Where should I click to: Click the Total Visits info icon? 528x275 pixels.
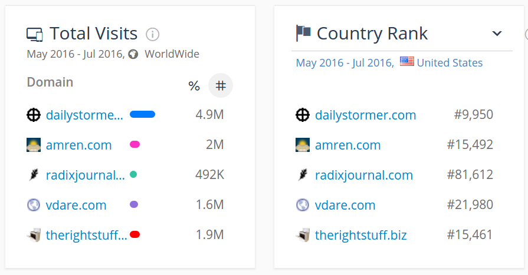coord(153,34)
